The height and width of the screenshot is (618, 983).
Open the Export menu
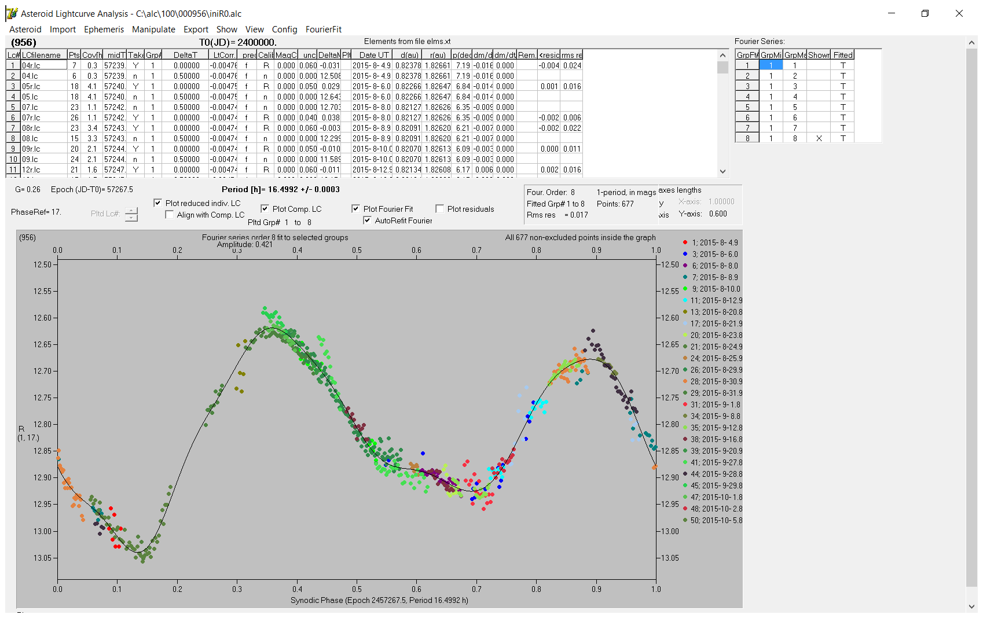click(x=196, y=30)
